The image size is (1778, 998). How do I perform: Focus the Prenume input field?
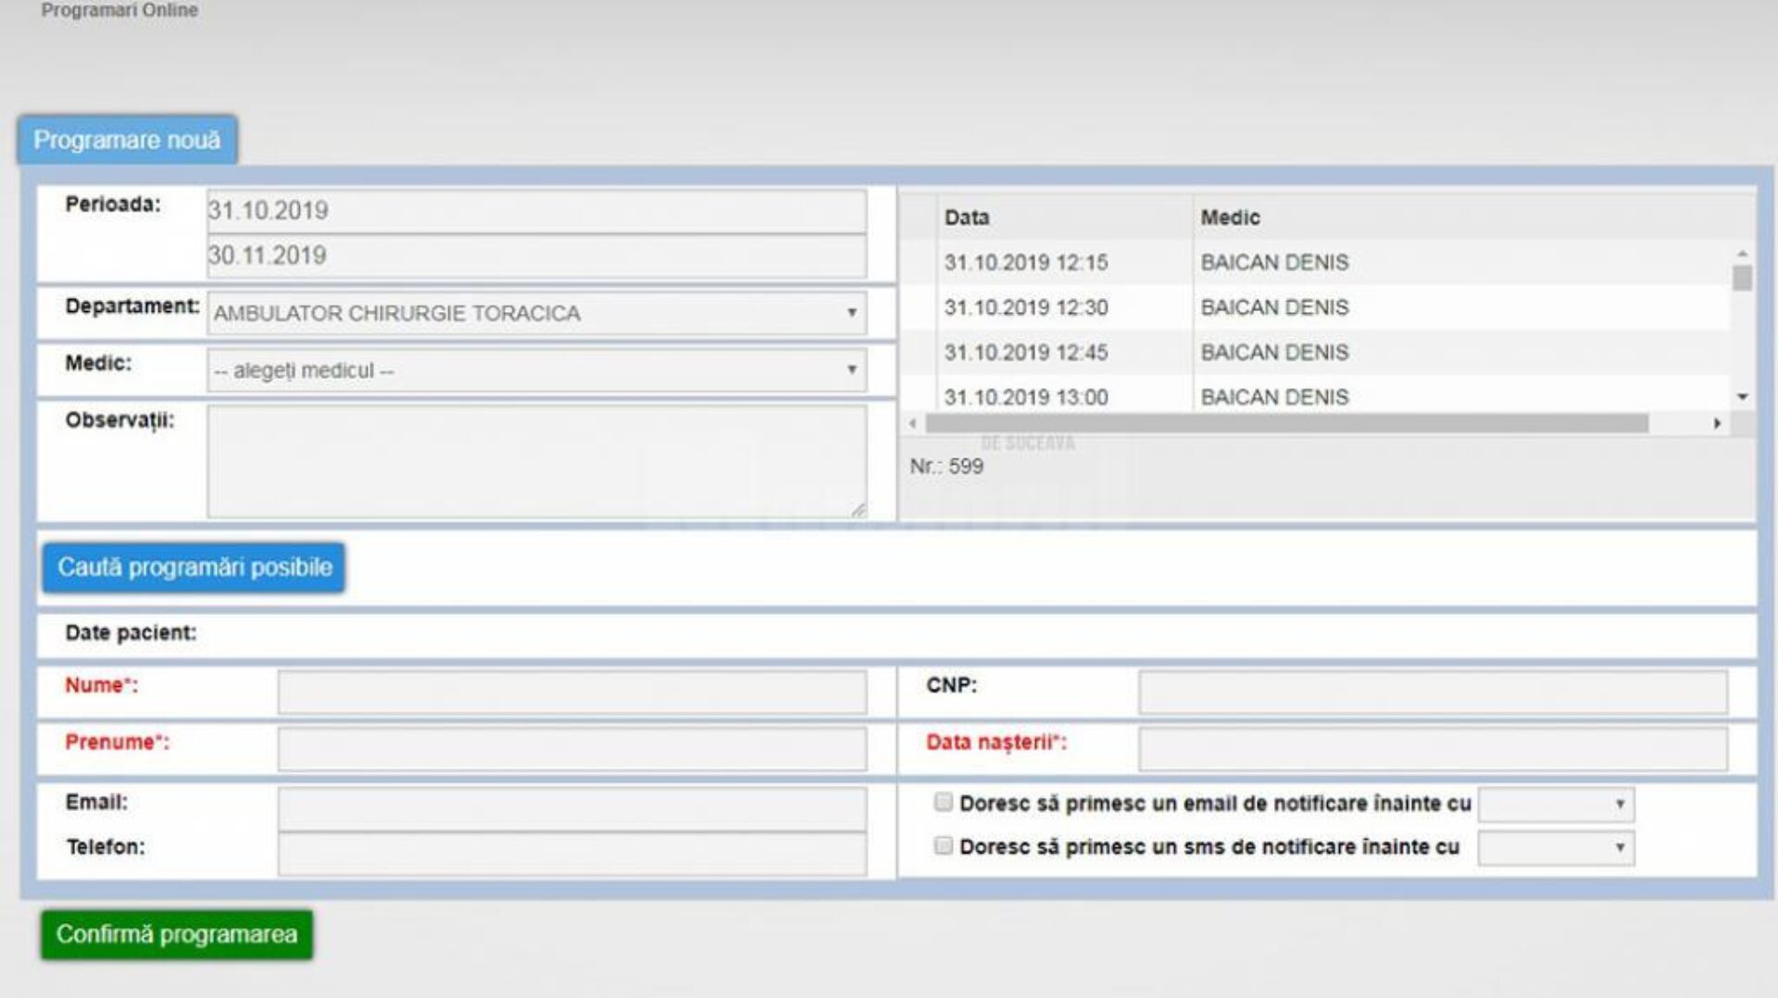tap(572, 749)
